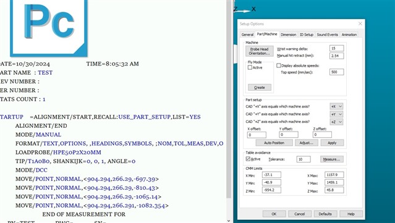Enable the Fly Mode Active checkbox
Image resolution: width=395 pixels, height=223 pixels.
[250, 67]
